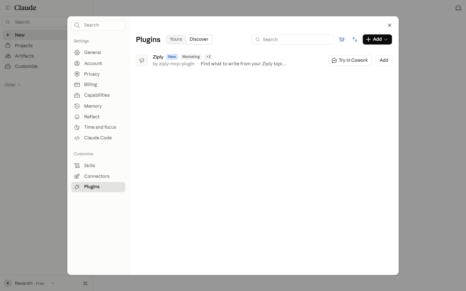
Task: Click the Claude logo text
Action: tap(25, 8)
